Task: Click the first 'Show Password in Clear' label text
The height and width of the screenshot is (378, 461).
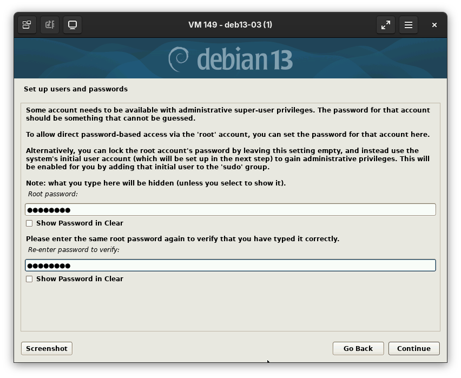Action: tap(80, 223)
